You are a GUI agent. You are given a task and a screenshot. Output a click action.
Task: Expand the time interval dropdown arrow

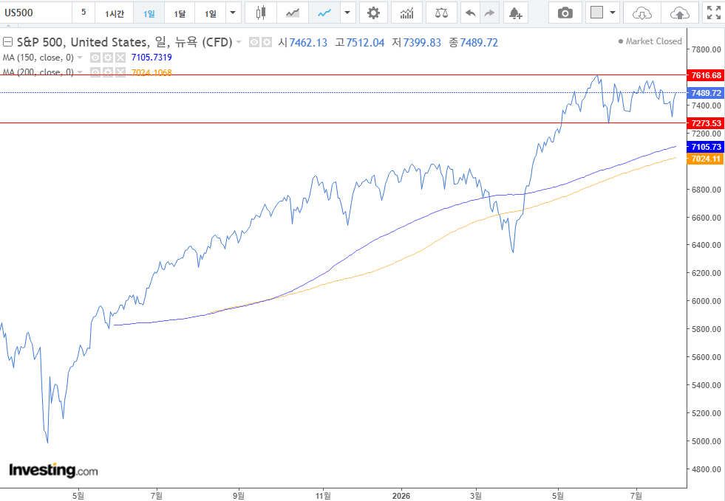click(x=233, y=13)
